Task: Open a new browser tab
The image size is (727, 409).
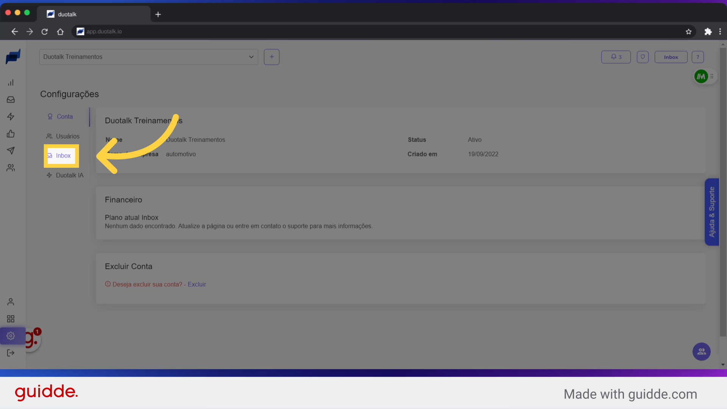Action: (158, 14)
